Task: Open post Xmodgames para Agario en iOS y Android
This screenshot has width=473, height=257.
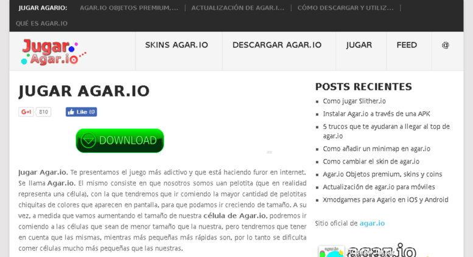Action: pyautogui.click(x=385, y=200)
